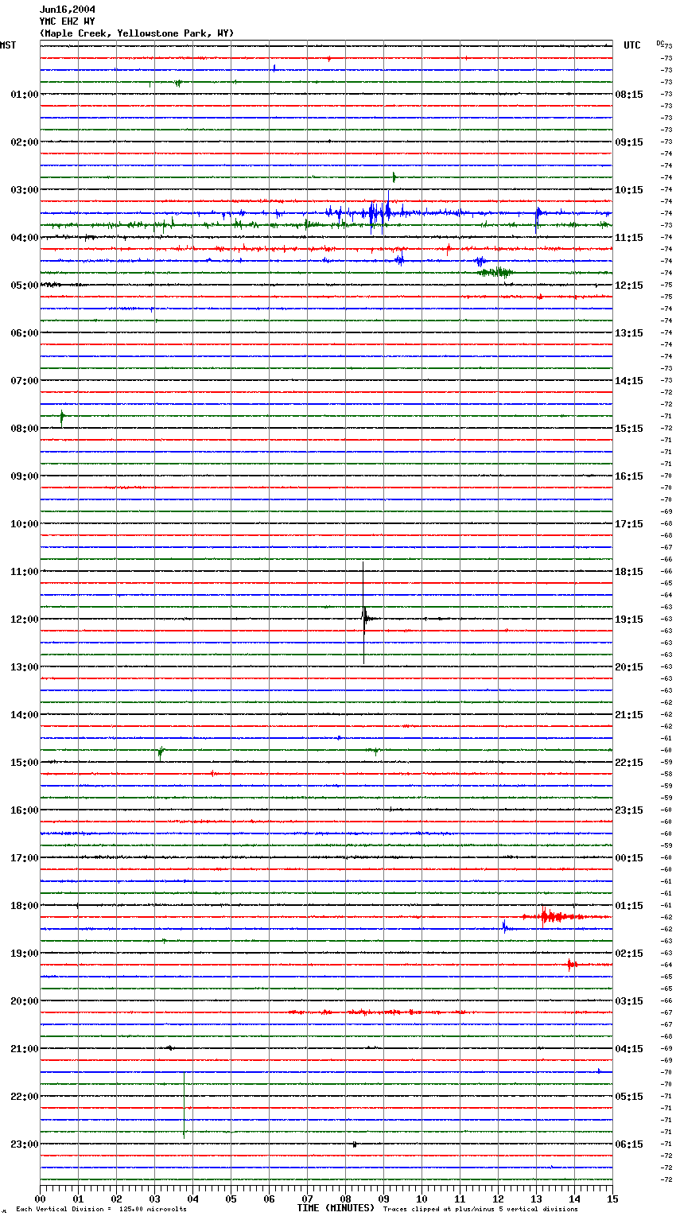The height and width of the screenshot is (1220, 676).
Task: Click the date header "Jun16,2004"
Action: (68, 10)
